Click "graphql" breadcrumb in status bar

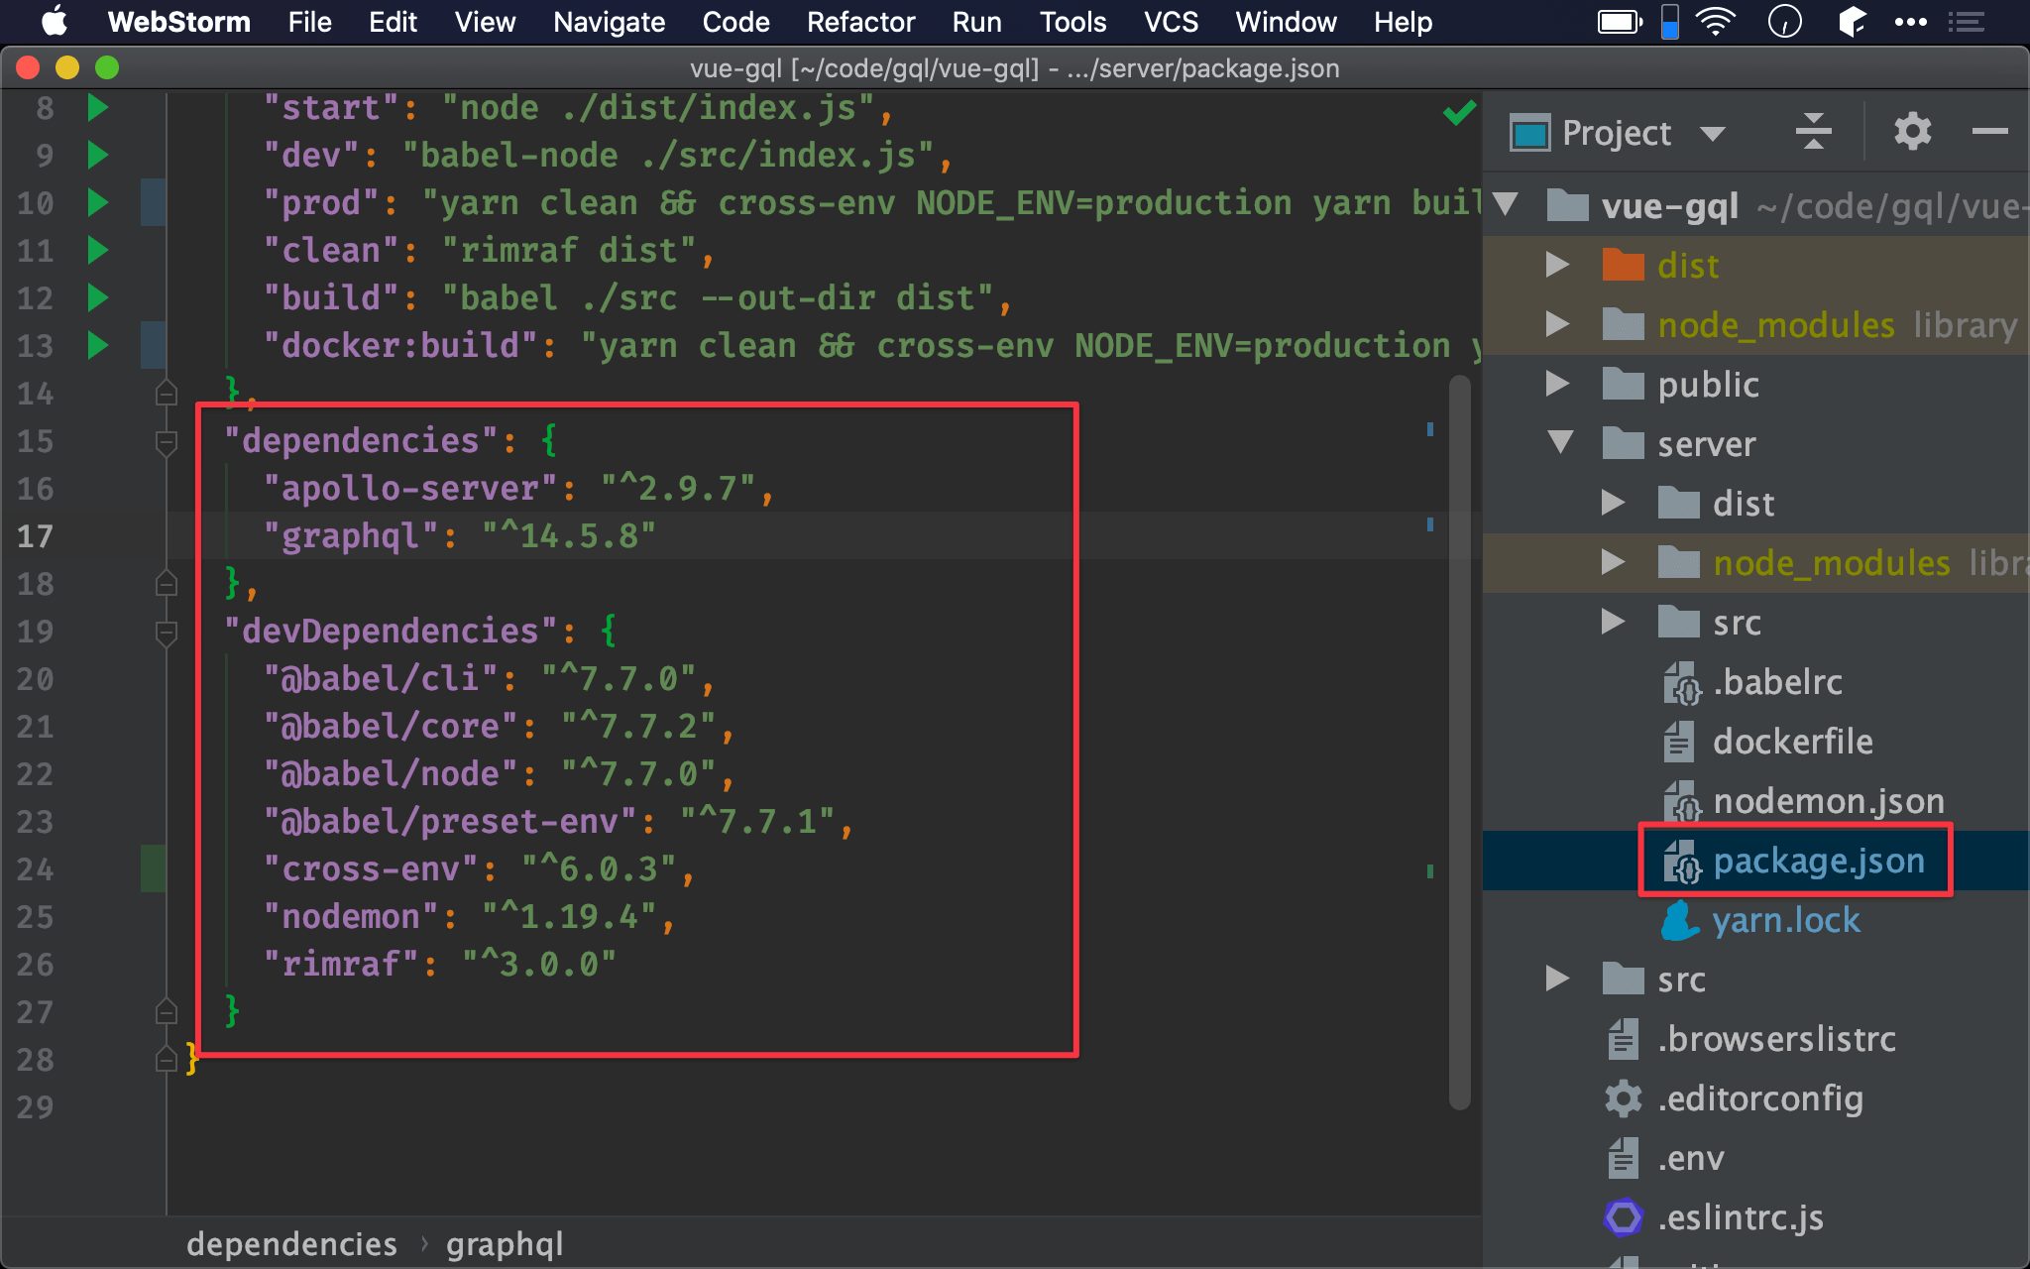505,1243
